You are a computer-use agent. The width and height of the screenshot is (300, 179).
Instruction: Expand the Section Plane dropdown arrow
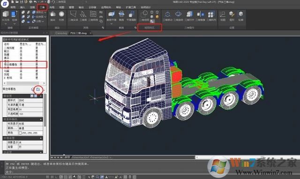pyautogui.click(x=112, y=24)
